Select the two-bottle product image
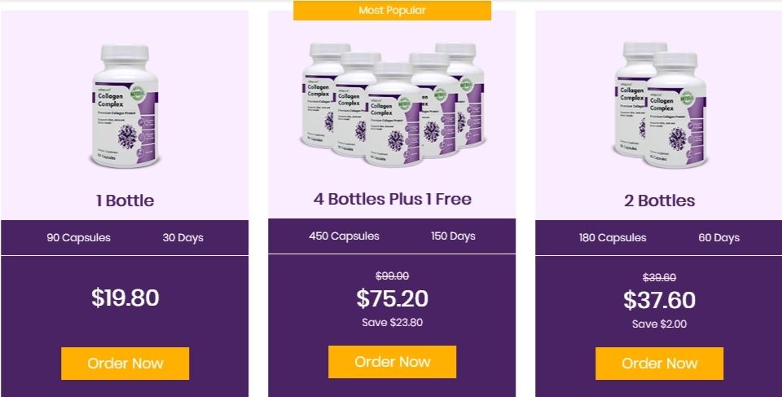782x397 pixels. pos(660,104)
